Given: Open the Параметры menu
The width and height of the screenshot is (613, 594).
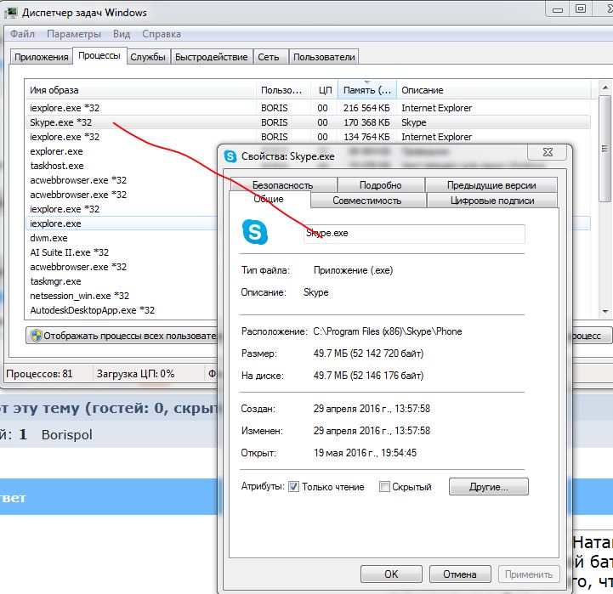Looking at the screenshot, I should pos(74,34).
